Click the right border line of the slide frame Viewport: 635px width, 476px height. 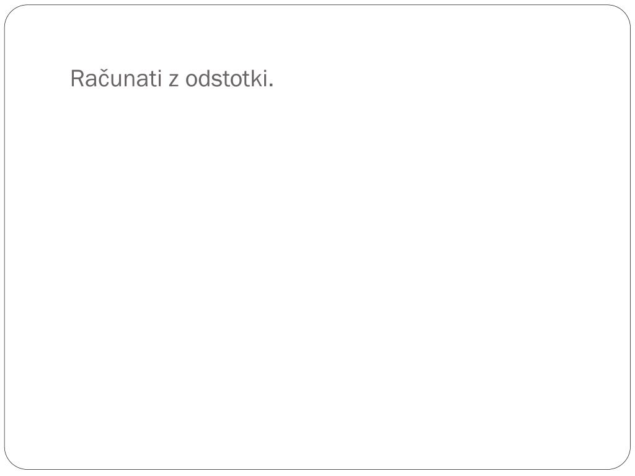(x=630, y=238)
